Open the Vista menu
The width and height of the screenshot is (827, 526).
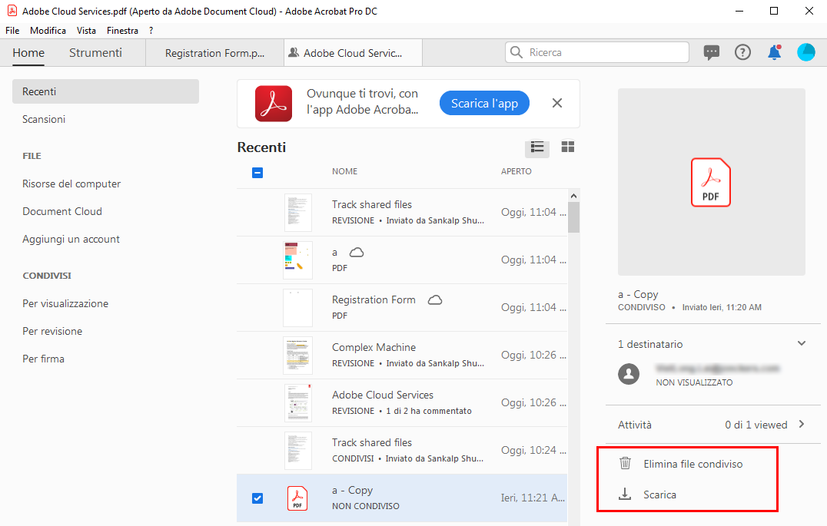click(x=87, y=31)
